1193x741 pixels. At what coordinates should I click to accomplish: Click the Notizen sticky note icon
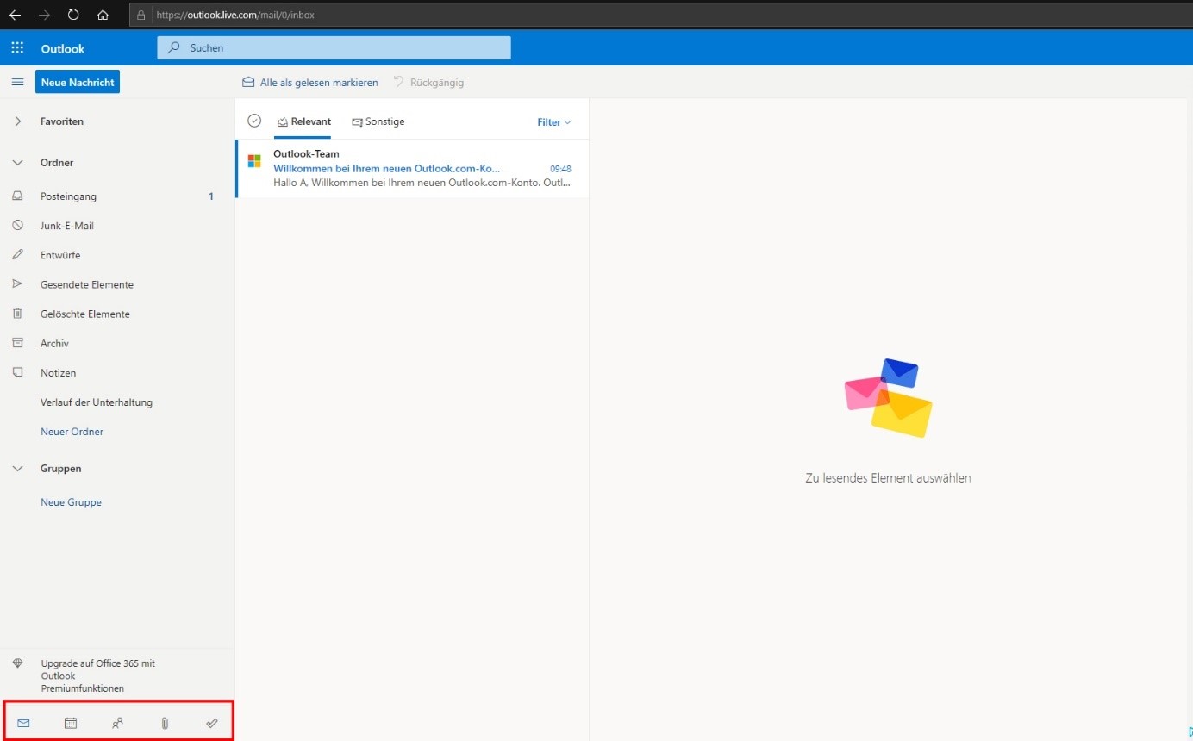pyautogui.click(x=17, y=372)
